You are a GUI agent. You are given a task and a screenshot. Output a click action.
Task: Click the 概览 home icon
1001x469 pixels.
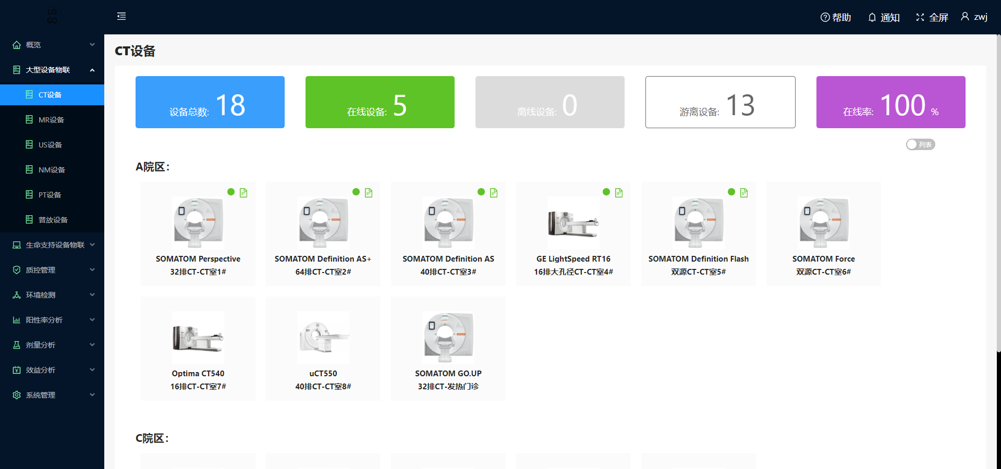[x=17, y=45]
